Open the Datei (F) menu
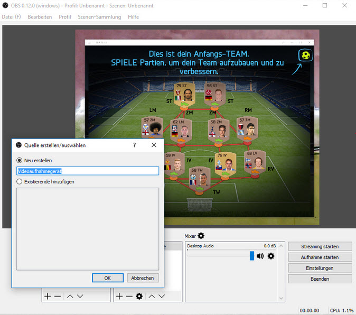The height and width of the screenshot is (315, 356). (x=11, y=17)
